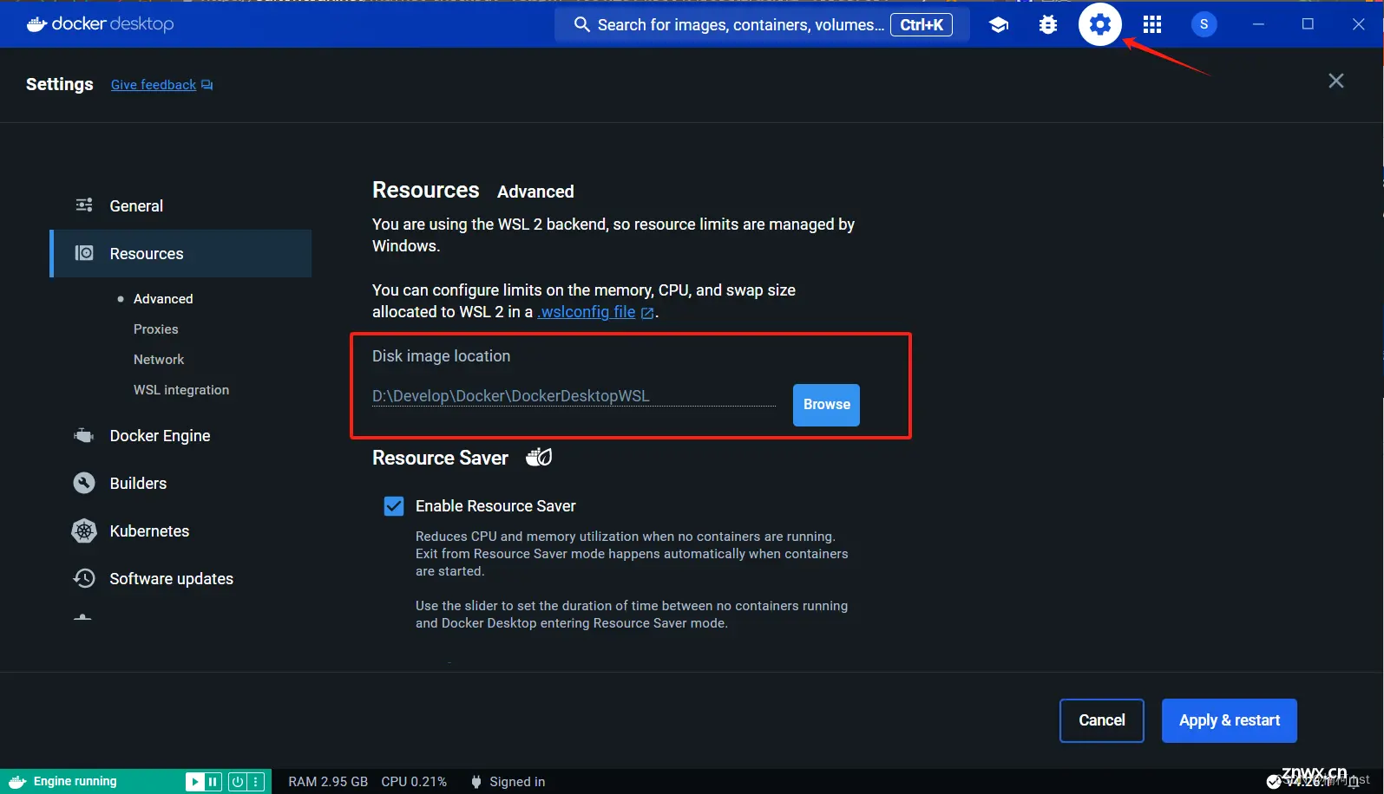The width and height of the screenshot is (1384, 794).
Task: Select the Network sub-item under Resources
Action: point(159,359)
